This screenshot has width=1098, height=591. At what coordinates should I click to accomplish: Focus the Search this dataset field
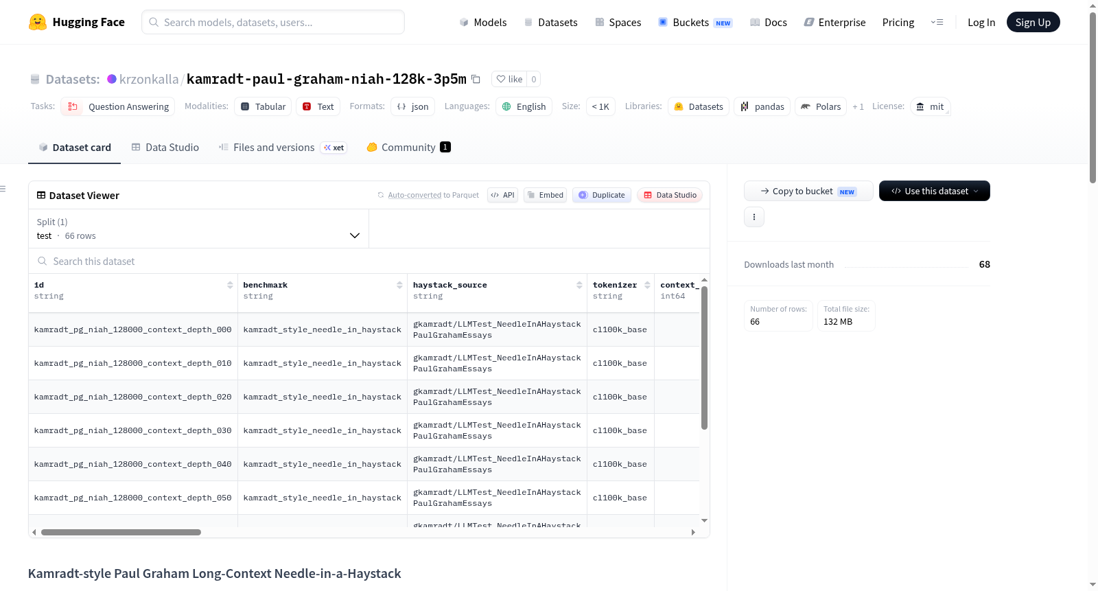pos(369,261)
